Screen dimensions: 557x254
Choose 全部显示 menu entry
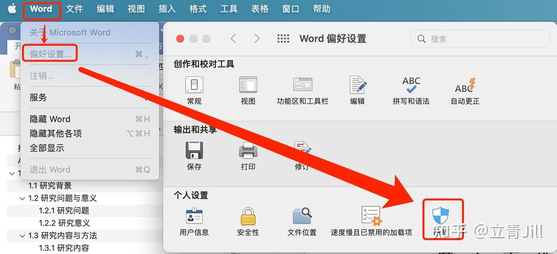pyautogui.click(x=90, y=148)
